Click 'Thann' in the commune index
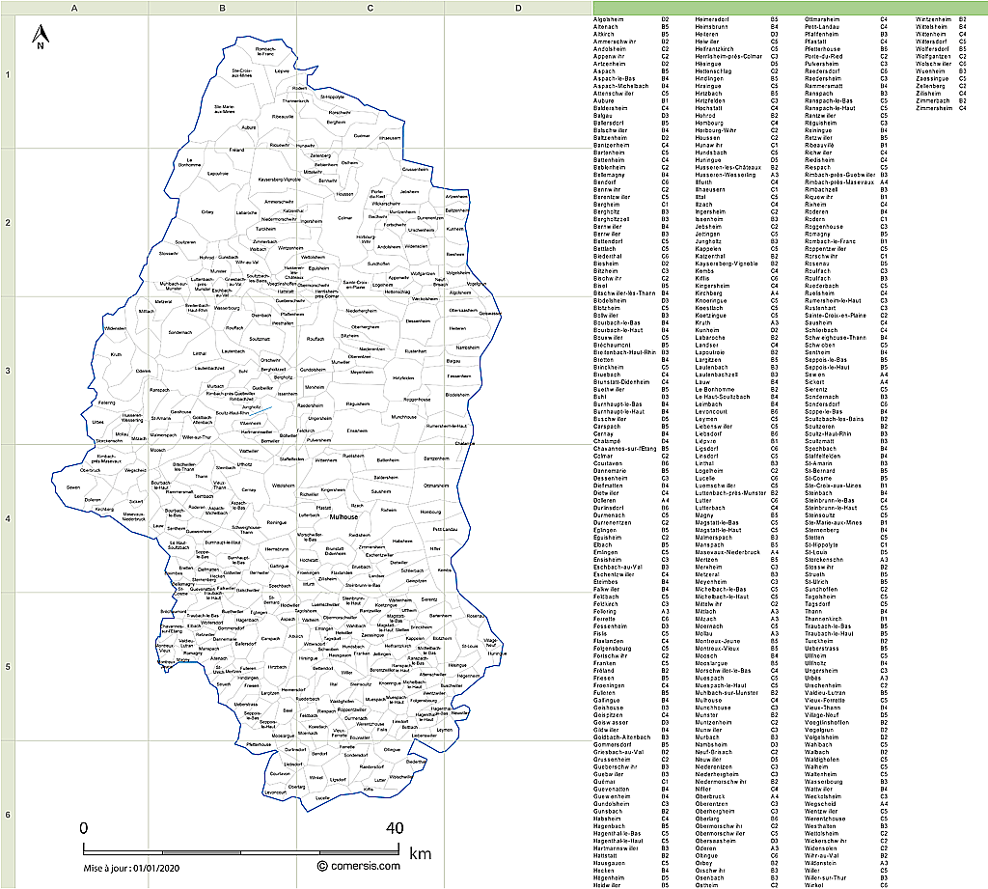Viewport: 988px width, 889px height. point(813,612)
